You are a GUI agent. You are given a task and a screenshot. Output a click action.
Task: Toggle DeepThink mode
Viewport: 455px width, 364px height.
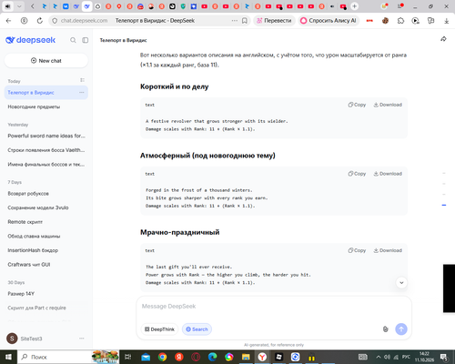159,329
